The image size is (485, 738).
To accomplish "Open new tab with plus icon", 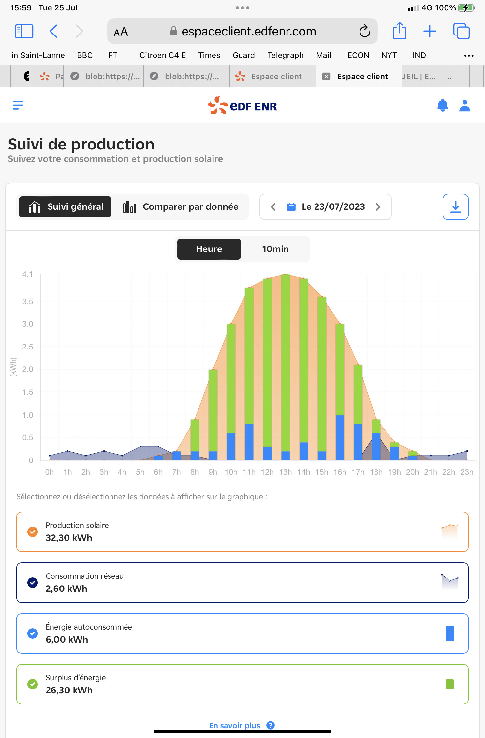I will click(430, 31).
